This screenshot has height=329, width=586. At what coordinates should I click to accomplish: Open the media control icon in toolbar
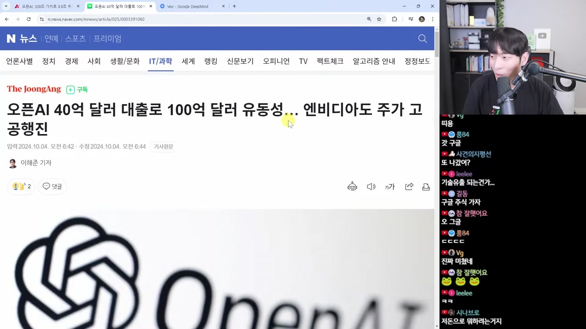point(411,19)
